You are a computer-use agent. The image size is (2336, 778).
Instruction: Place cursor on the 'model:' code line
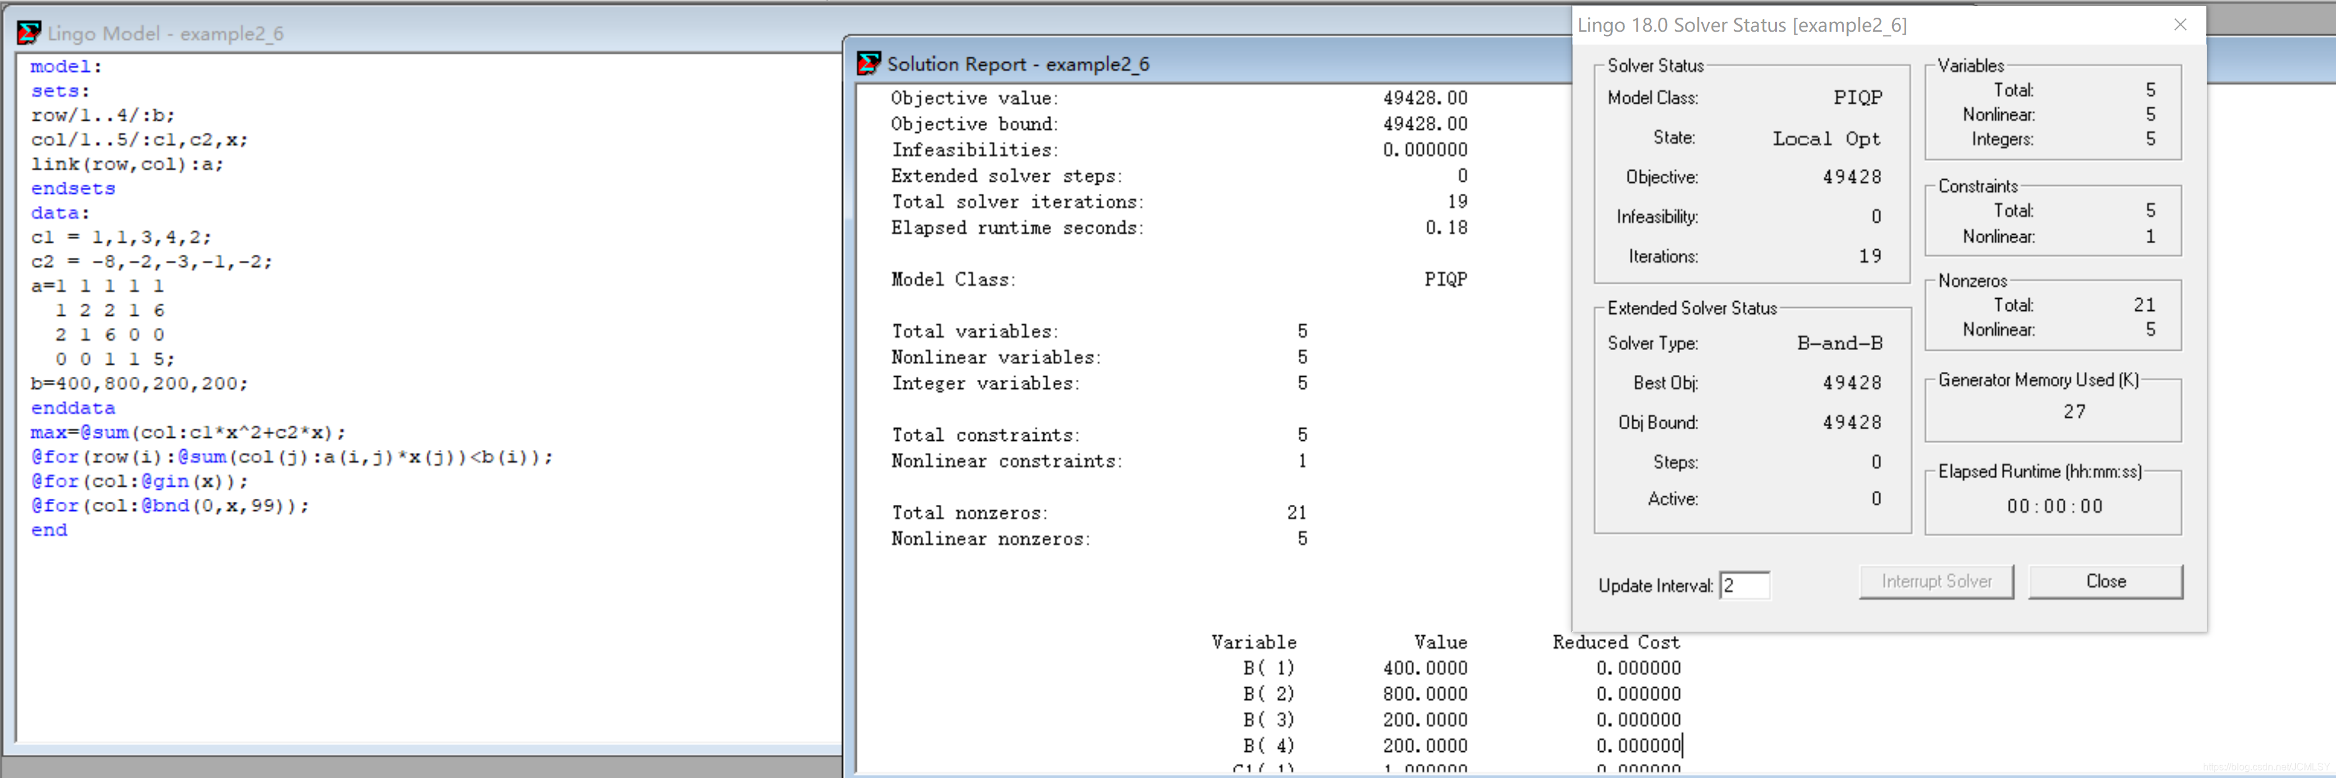point(65,67)
